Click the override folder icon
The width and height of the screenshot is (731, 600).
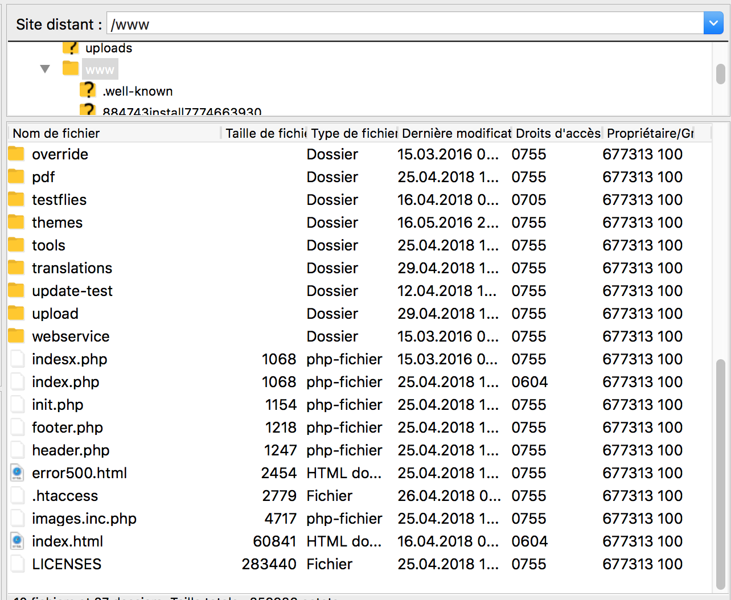(x=16, y=154)
